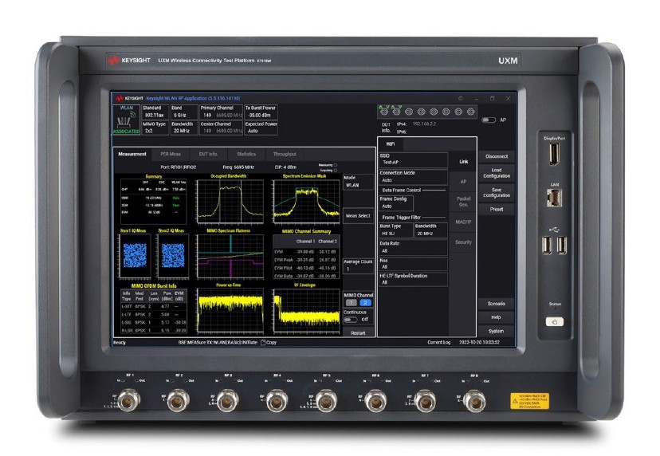The width and height of the screenshot is (660, 456).
Task: Open the Frame Config dropdown
Action: 396,203
